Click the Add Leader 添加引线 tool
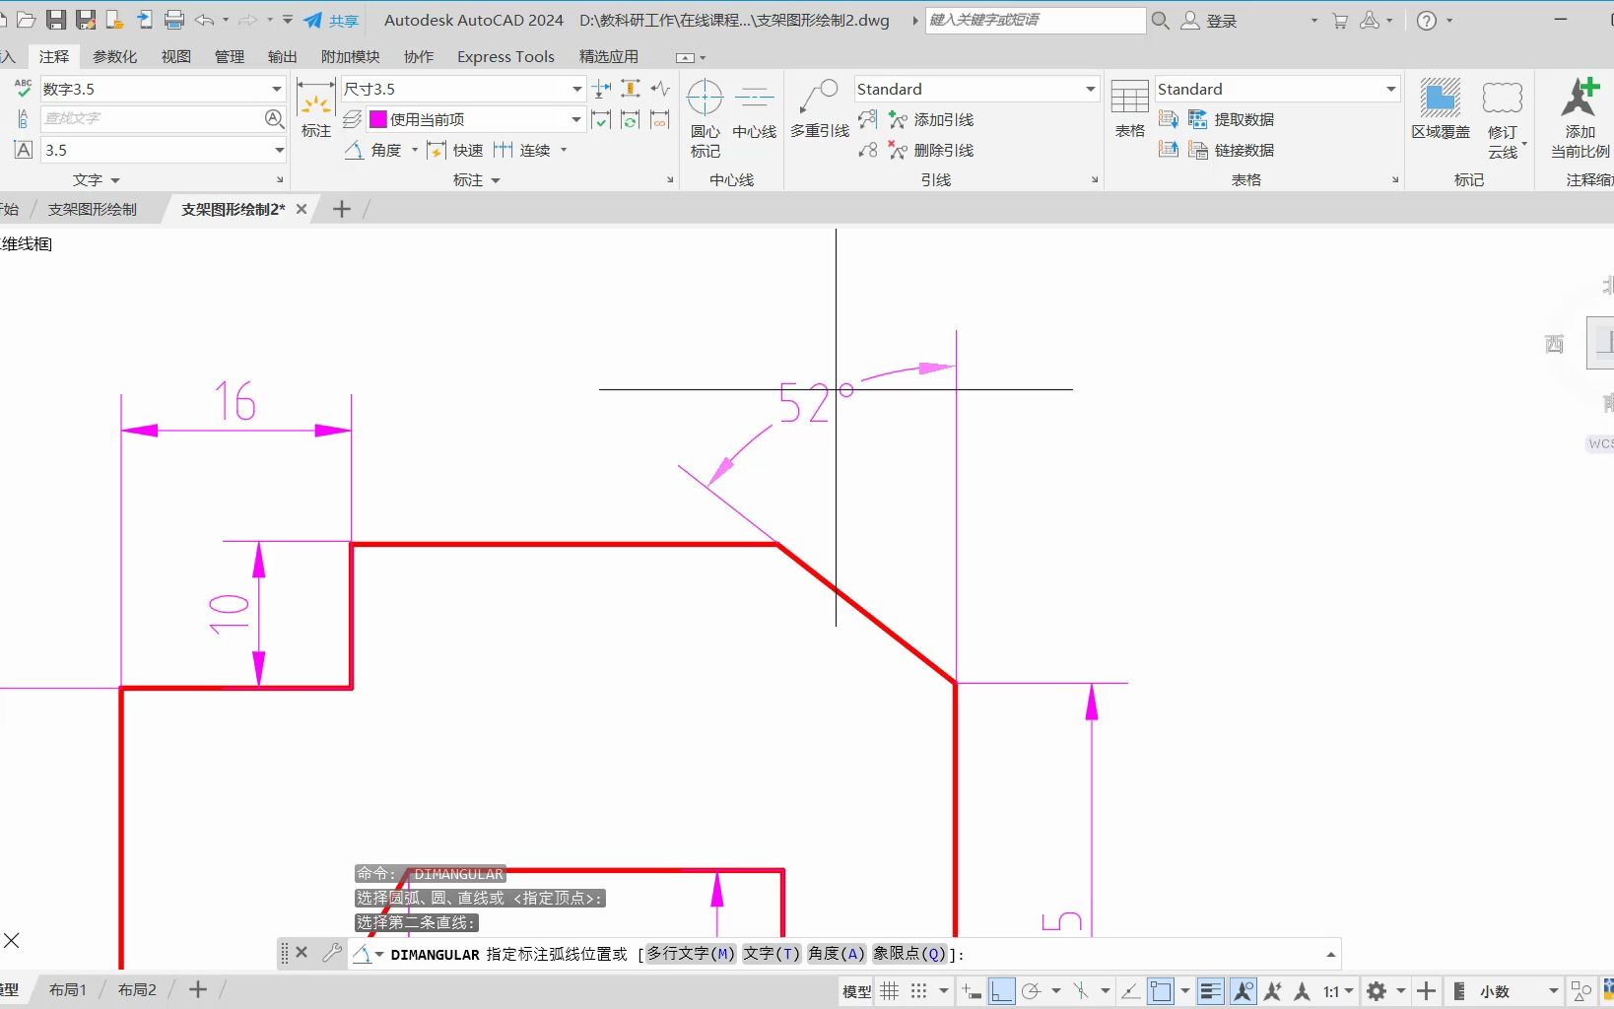This screenshot has width=1614, height=1009. coord(931,119)
